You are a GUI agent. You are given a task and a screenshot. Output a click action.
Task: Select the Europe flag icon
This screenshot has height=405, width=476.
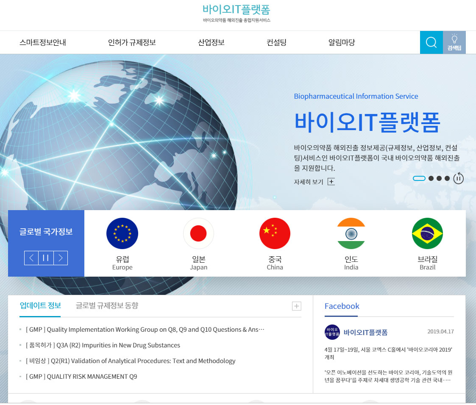pyautogui.click(x=122, y=233)
